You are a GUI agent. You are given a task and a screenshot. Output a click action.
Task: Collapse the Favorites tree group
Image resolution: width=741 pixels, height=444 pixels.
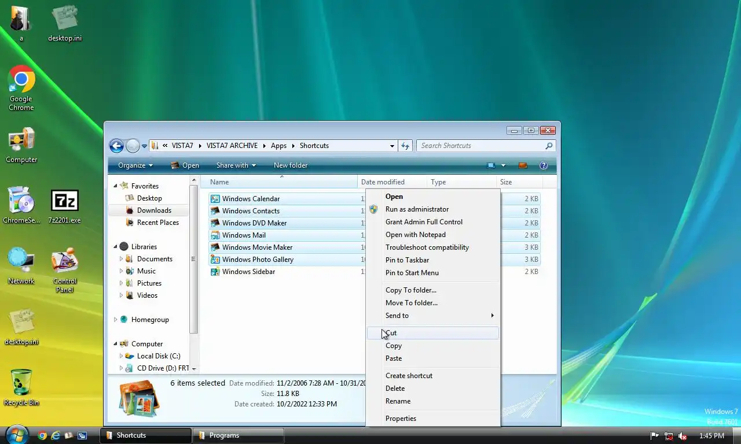(x=115, y=186)
